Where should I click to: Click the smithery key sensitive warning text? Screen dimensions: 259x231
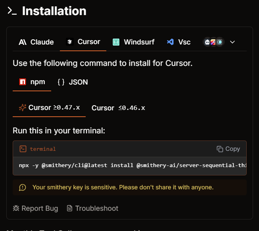(123, 187)
